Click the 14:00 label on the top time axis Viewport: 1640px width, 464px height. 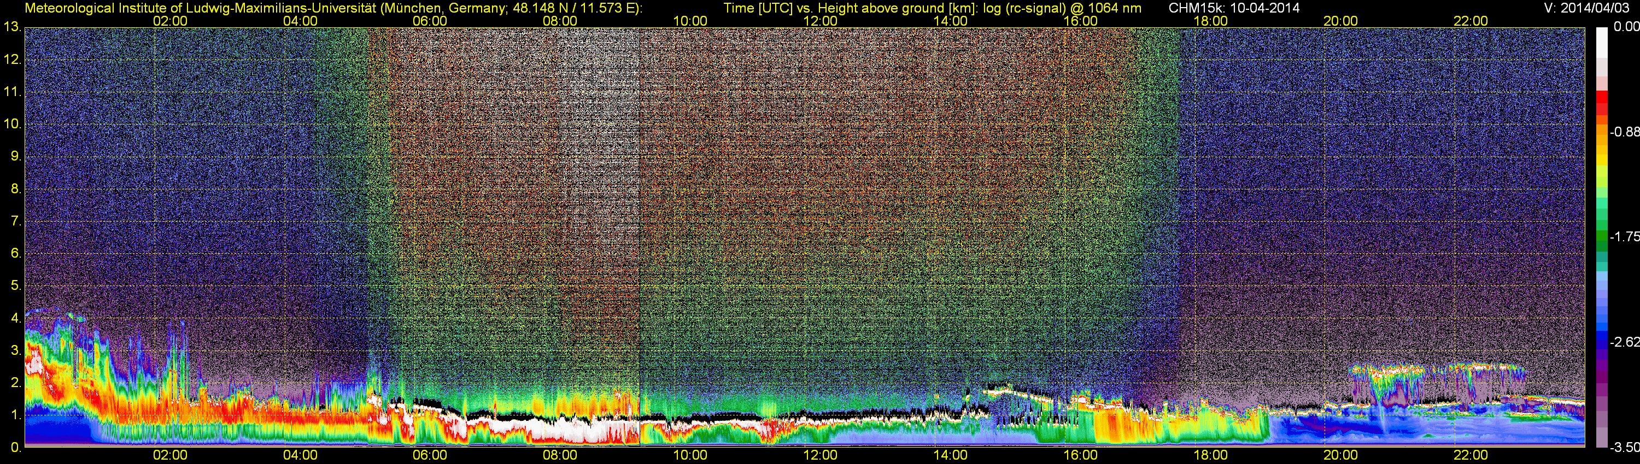[951, 21]
